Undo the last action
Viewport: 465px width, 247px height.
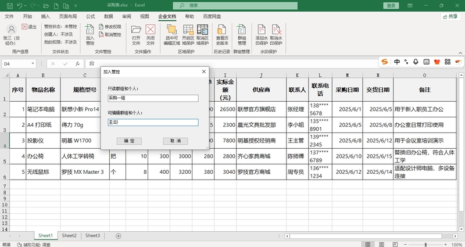pos(20,6)
